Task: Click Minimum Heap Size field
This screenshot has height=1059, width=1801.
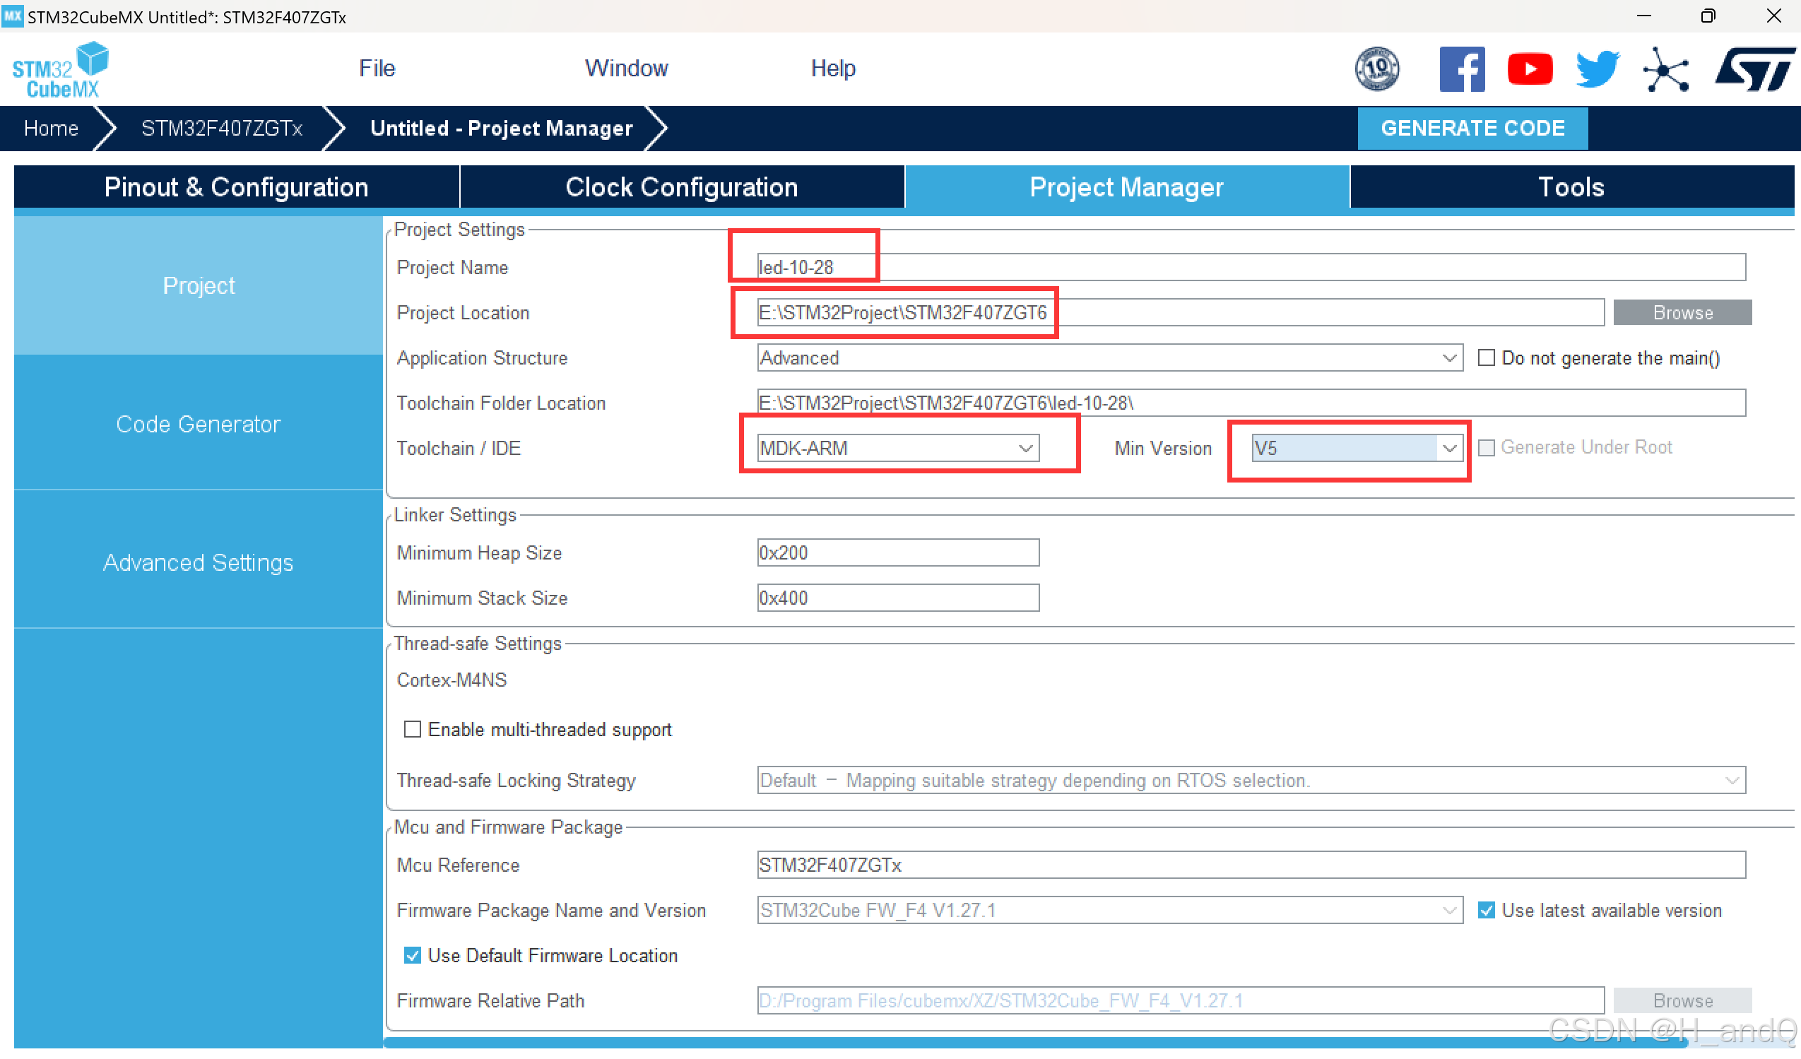Action: (x=897, y=552)
